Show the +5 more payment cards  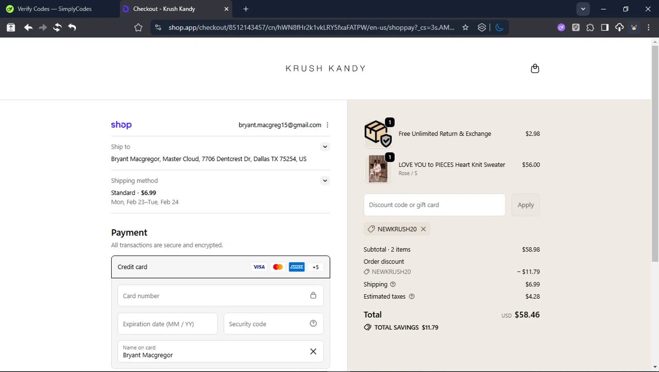[315, 267]
